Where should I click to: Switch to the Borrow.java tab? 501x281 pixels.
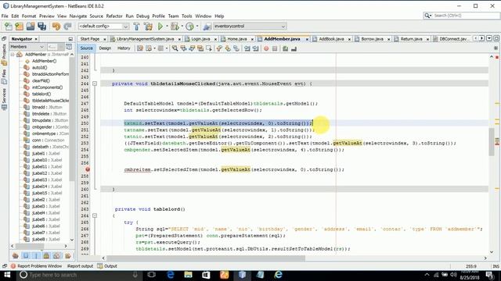373,39
